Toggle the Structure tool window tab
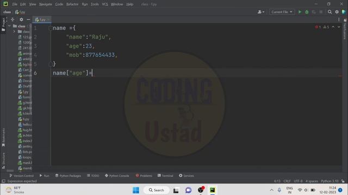 (x=3, y=161)
